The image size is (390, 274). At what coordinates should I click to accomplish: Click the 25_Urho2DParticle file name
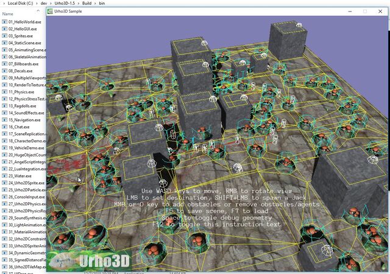27,190
